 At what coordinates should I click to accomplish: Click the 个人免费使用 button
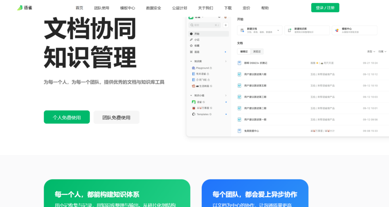click(67, 117)
